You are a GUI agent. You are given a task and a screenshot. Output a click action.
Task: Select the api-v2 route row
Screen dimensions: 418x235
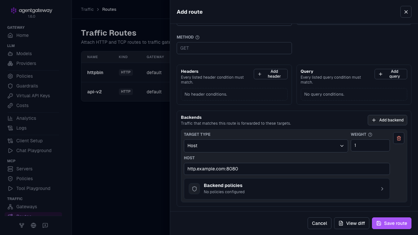pos(126,92)
